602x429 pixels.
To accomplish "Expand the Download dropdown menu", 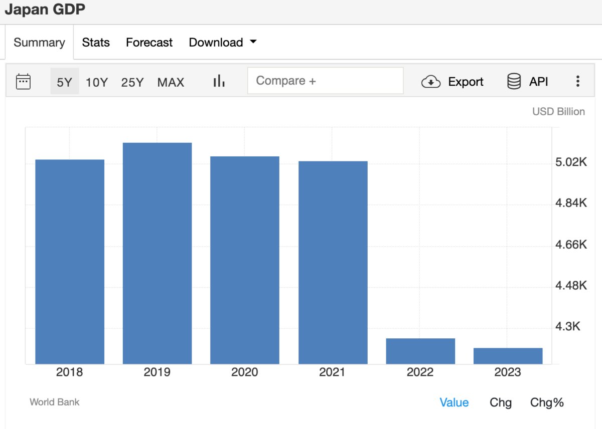I will pos(222,43).
